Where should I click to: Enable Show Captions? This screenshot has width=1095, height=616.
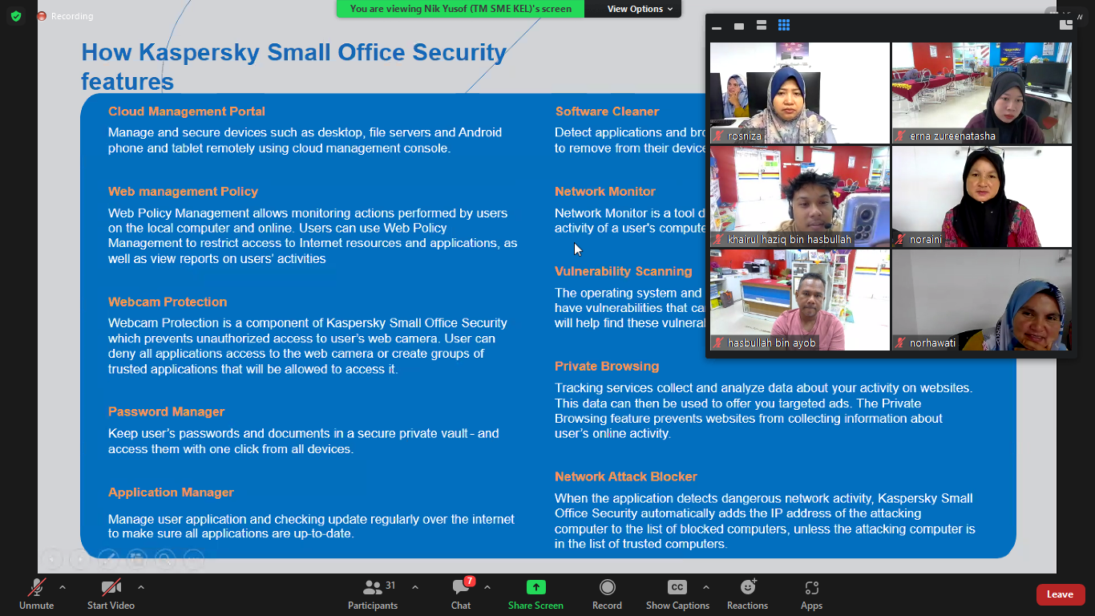tap(677, 594)
